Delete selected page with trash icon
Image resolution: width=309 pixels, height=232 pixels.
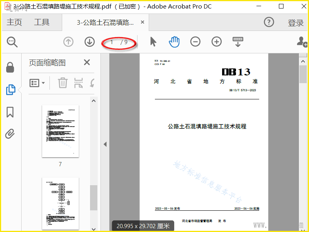63,83
